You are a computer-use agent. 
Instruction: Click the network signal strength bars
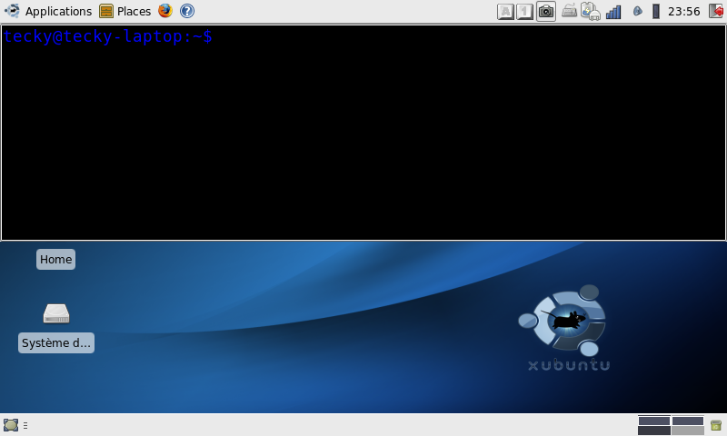[613, 12]
